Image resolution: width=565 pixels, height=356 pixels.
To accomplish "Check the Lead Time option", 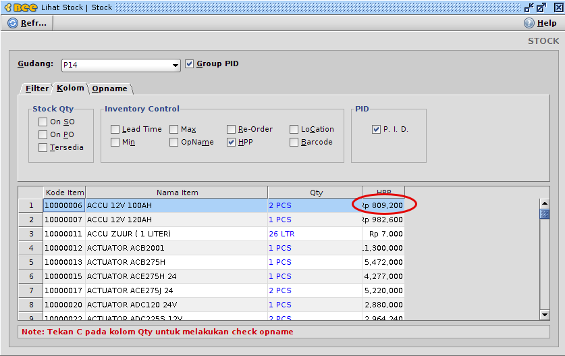I will [x=115, y=129].
